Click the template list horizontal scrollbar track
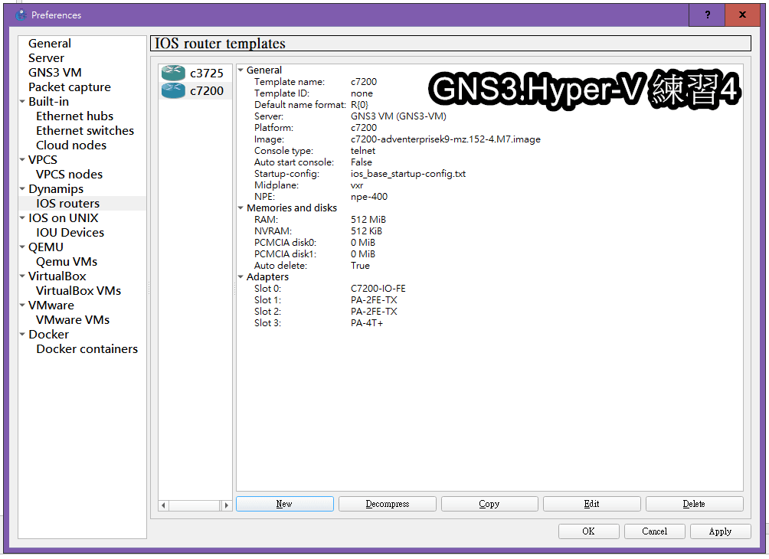 [195, 505]
